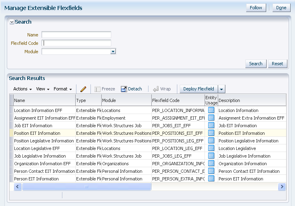Screen dimensions: 295x206
Task: Select the Location Information EFF row name
Action: pos(38,110)
